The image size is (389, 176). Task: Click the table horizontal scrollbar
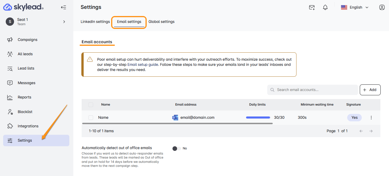click(x=177, y=124)
